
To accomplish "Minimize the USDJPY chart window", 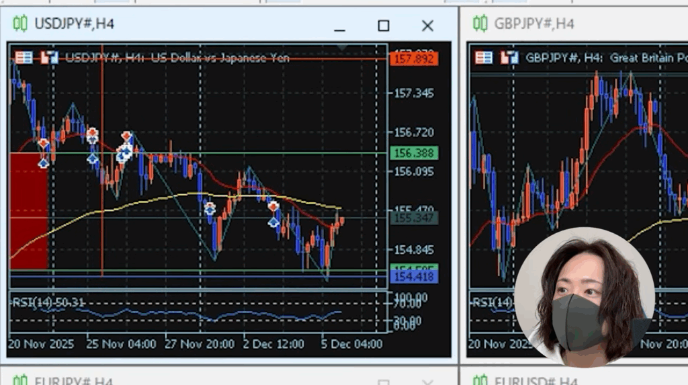I will pos(339,26).
